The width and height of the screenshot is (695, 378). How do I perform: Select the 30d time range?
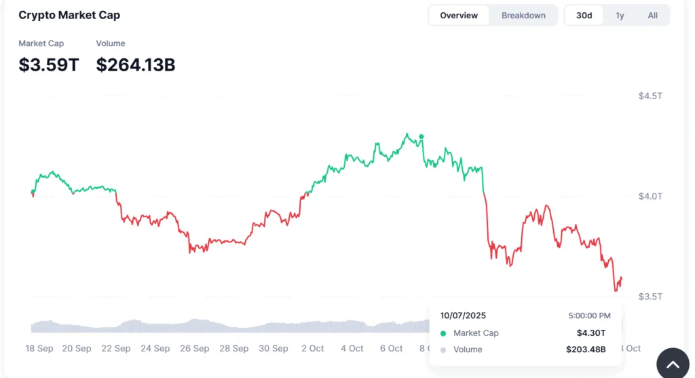tap(584, 16)
